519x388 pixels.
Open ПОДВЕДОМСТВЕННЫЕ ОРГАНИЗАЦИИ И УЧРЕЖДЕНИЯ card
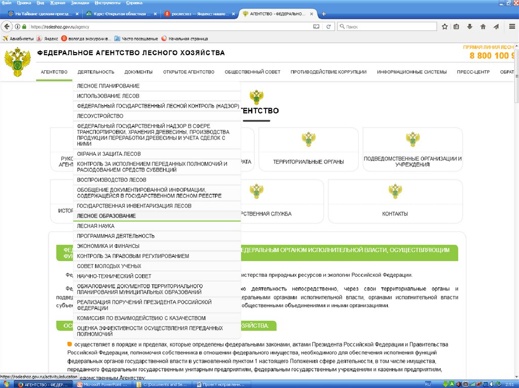tap(413, 149)
